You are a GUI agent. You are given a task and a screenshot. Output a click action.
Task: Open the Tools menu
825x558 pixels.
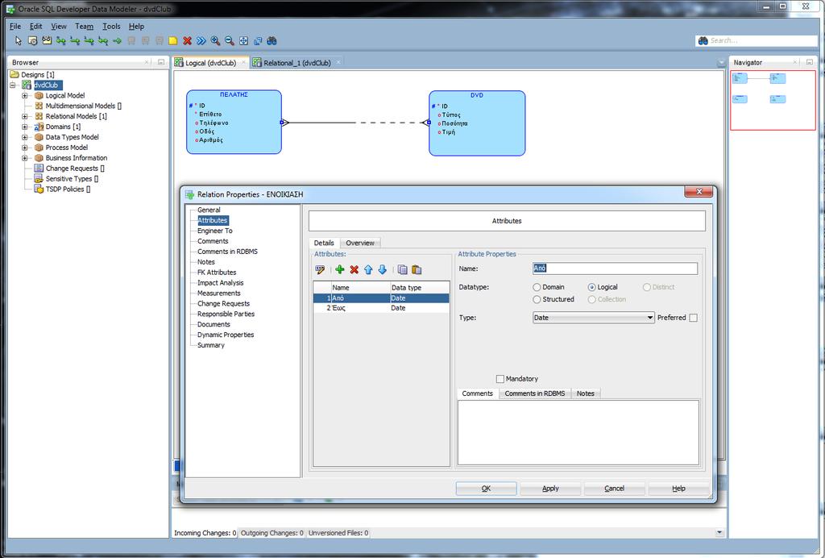[x=111, y=27]
